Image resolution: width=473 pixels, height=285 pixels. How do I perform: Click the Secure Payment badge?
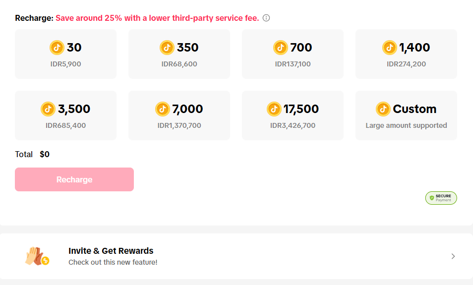[x=441, y=198]
